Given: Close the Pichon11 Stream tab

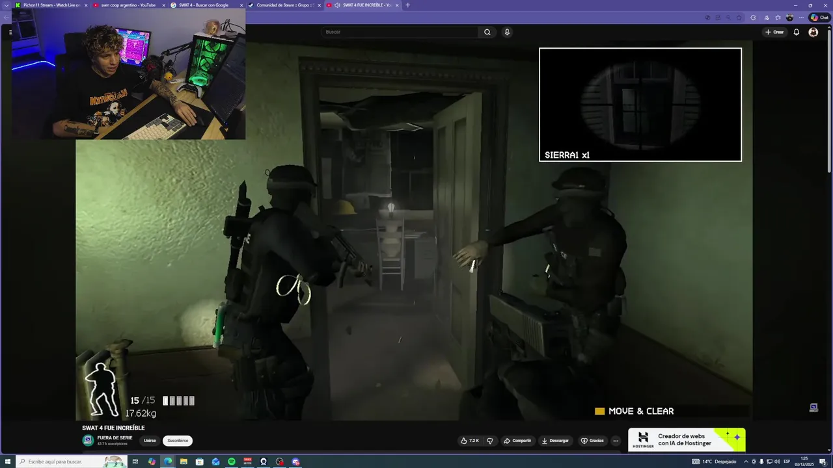Looking at the screenshot, I should coord(85,5).
